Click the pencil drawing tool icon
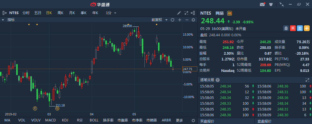The image size is (312, 124). [x=179, y=13]
